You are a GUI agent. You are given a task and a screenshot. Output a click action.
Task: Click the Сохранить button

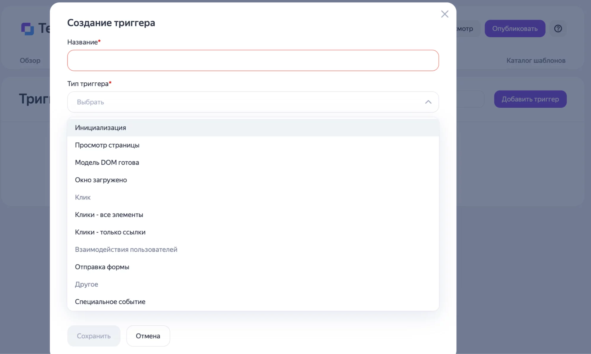tap(94, 336)
